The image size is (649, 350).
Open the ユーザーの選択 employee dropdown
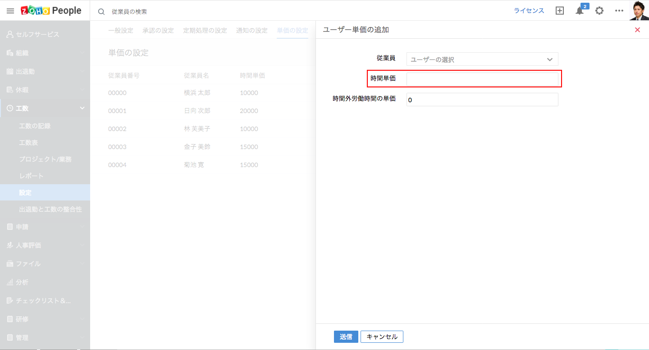click(x=482, y=59)
